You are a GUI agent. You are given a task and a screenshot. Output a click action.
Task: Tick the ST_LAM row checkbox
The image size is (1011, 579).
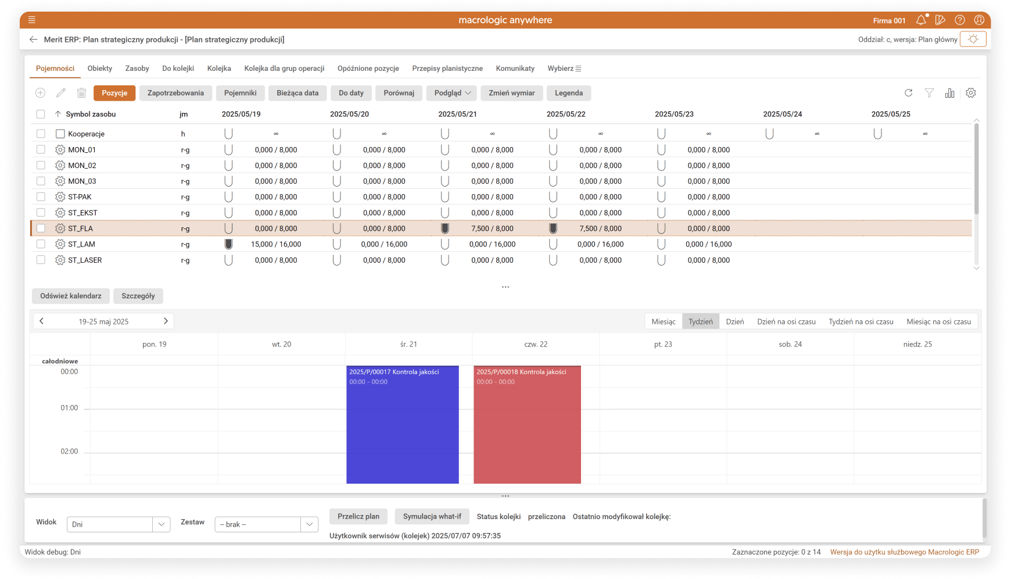pos(41,244)
